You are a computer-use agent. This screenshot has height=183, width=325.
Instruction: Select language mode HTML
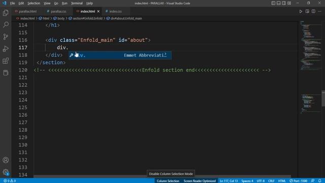click(282, 181)
